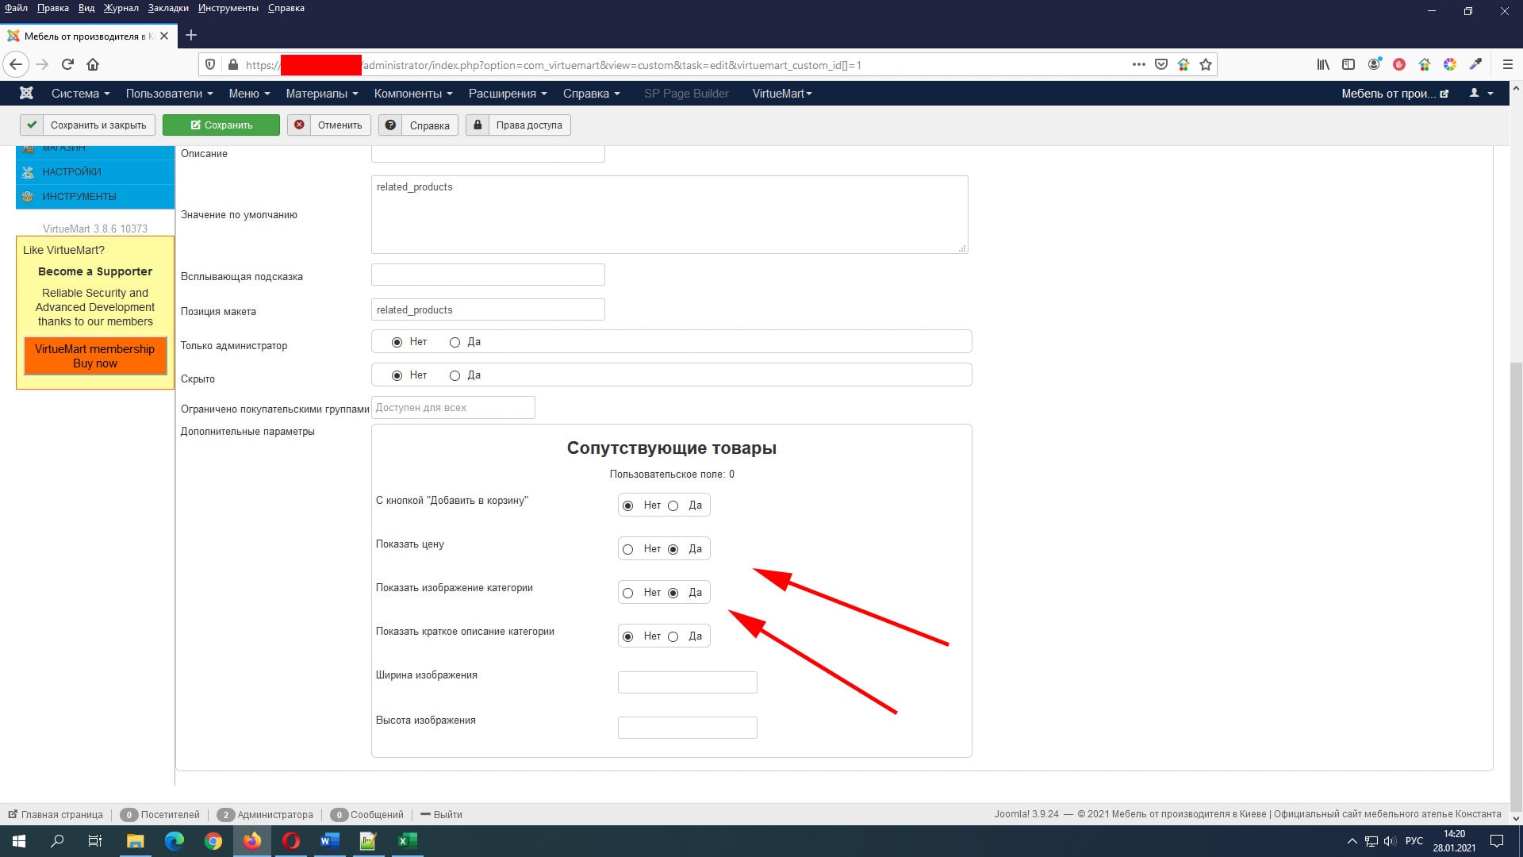
Task: Click Права доступа lock button
Action: [518, 125]
